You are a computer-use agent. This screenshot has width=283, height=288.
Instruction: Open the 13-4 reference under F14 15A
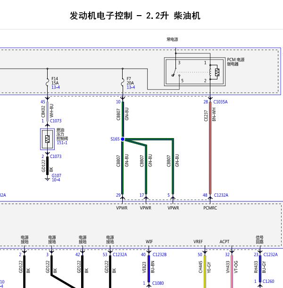[x=56, y=87]
